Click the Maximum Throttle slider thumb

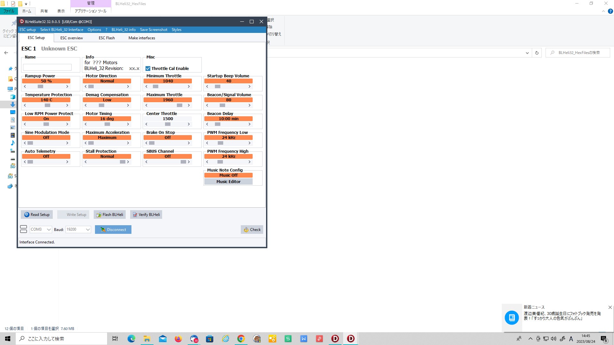(180, 105)
